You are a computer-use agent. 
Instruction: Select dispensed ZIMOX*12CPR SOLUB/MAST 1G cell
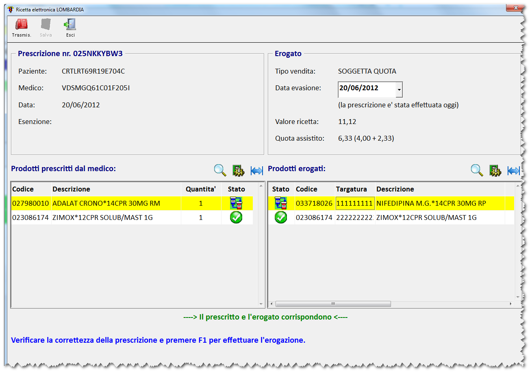[x=440, y=217]
